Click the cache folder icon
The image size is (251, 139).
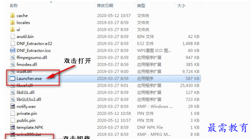12,15
